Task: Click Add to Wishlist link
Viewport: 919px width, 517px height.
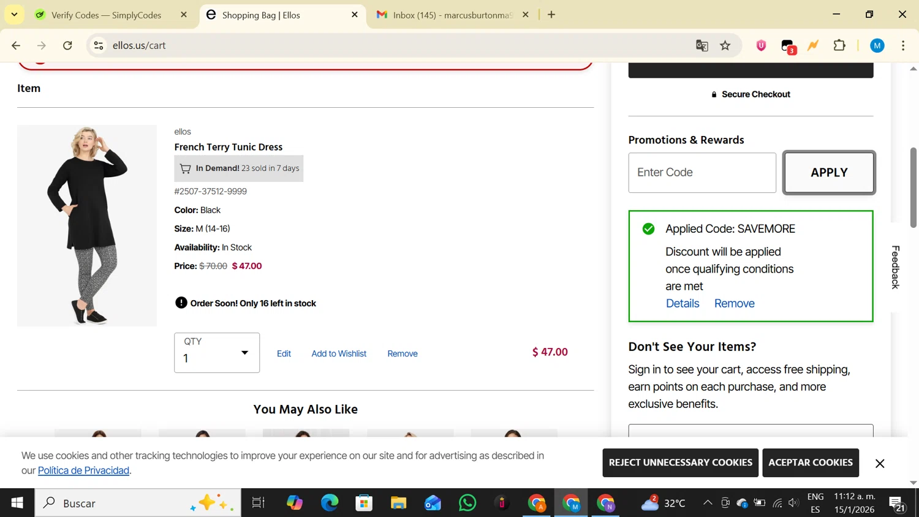Action: tap(339, 353)
